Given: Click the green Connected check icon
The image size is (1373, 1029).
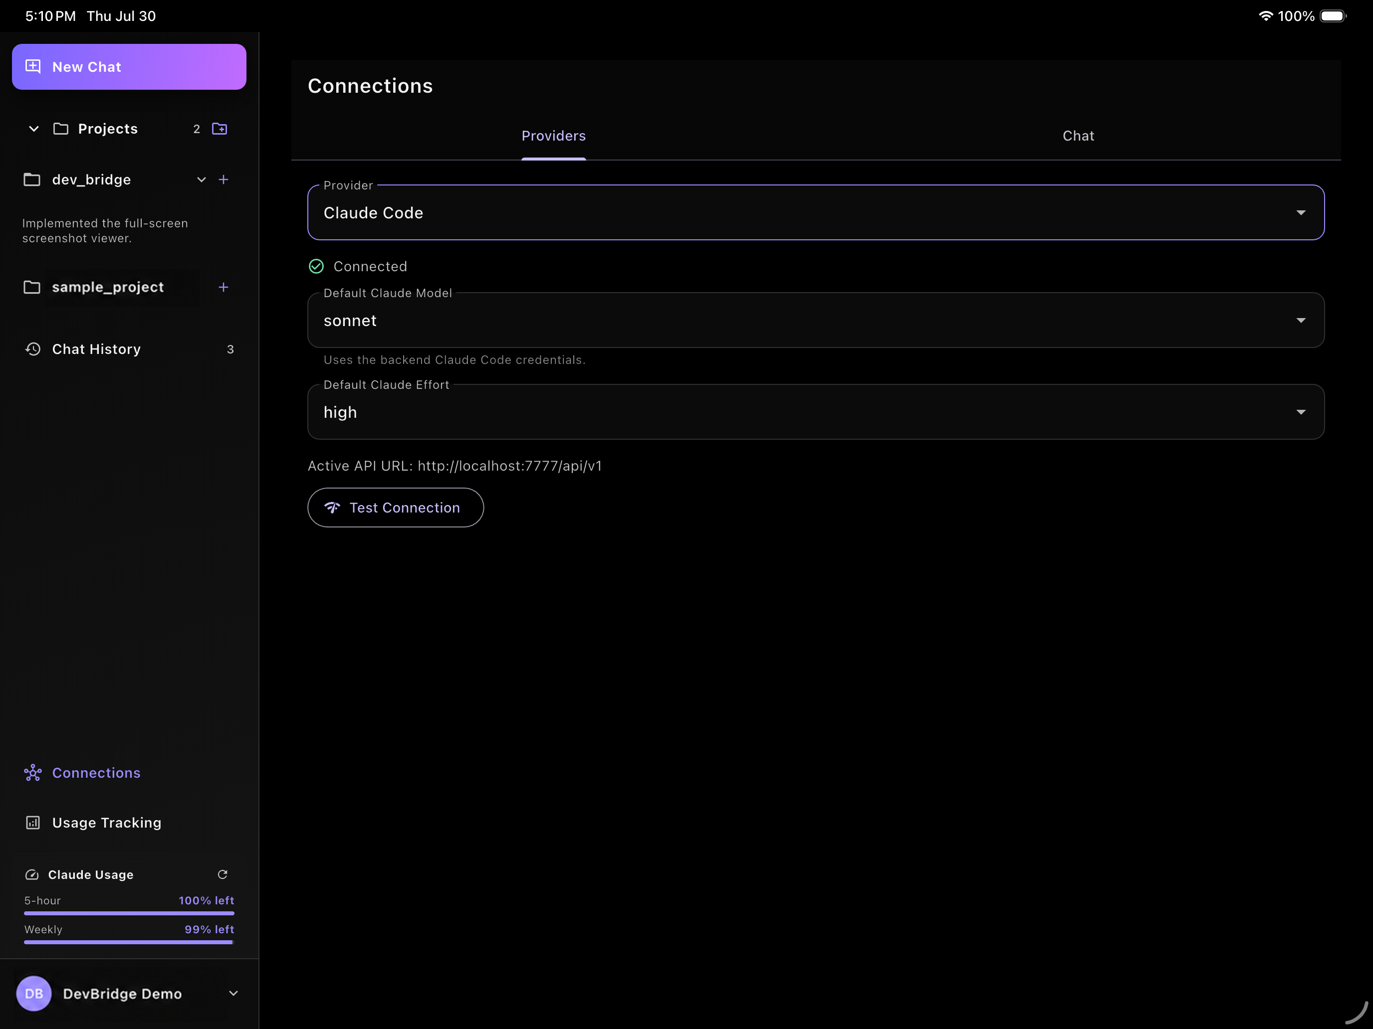Looking at the screenshot, I should [x=316, y=267].
